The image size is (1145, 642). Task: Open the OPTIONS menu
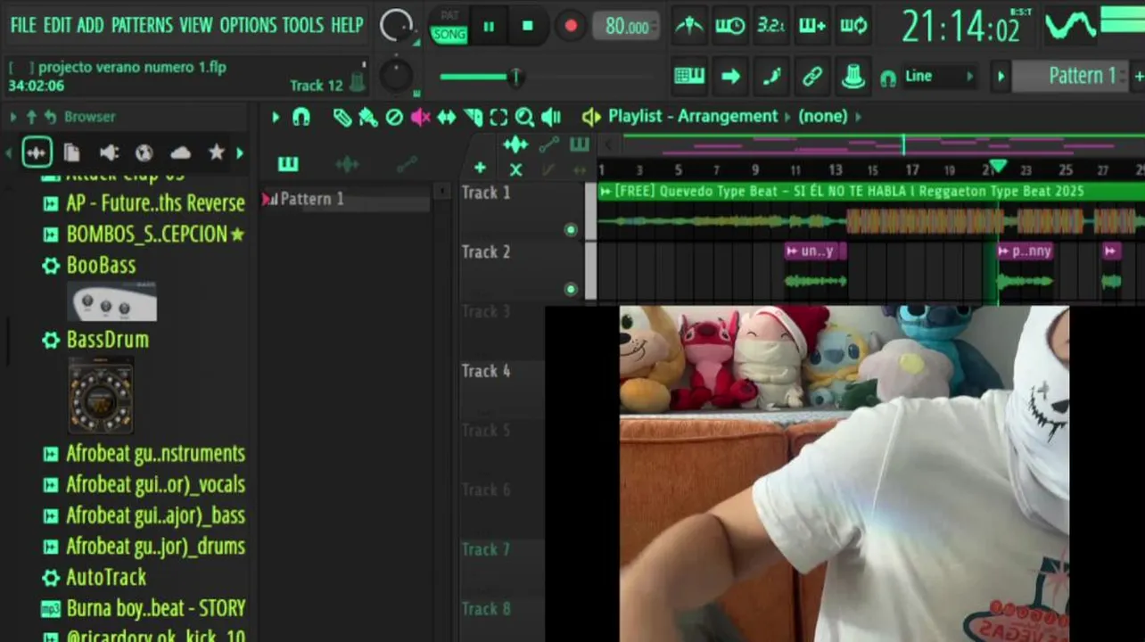[x=249, y=25]
